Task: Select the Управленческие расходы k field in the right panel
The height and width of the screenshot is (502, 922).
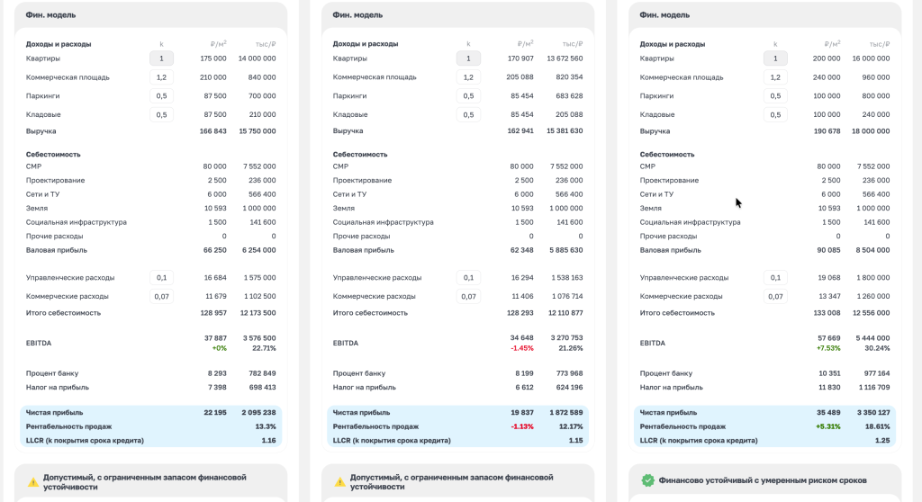Action: 775,278
